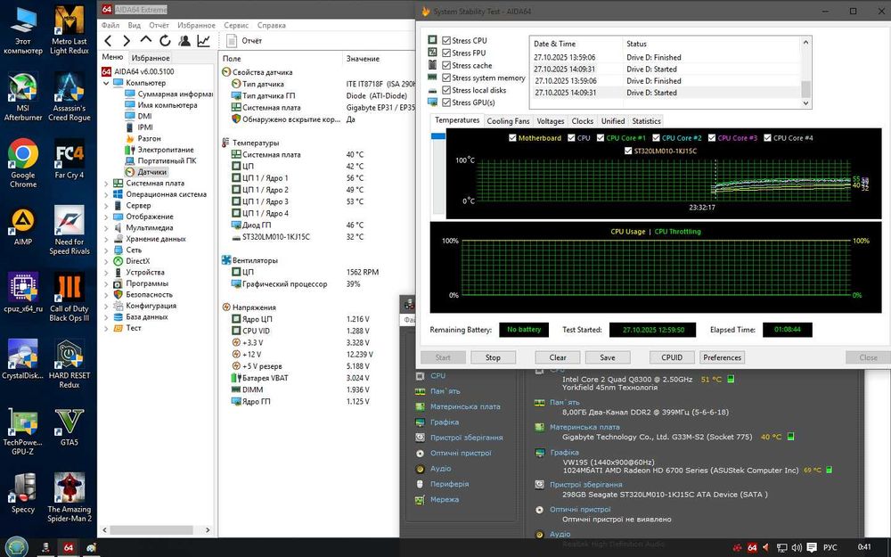
Task: Open cpuz_x64_ru desktop icon
Action: [x=23, y=292]
